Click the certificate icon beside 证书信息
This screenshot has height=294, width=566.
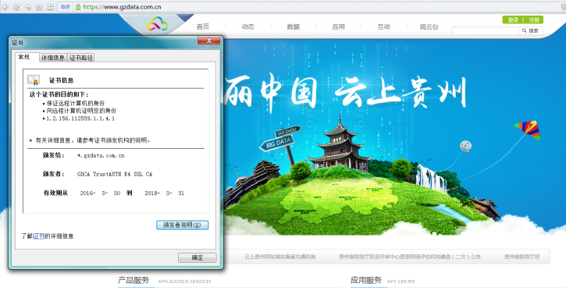pyautogui.click(x=34, y=80)
